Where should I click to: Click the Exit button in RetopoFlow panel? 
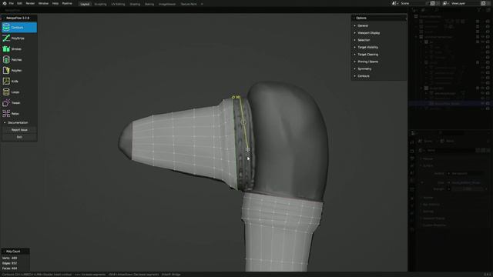19,137
